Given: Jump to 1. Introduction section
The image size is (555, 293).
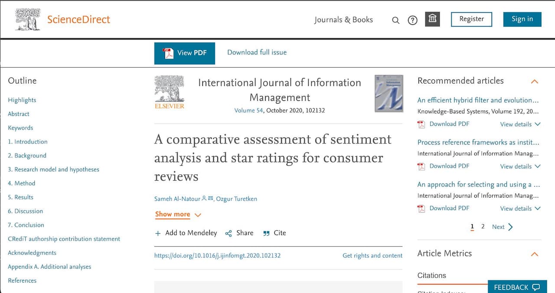Looking at the screenshot, I should coord(28,142).
